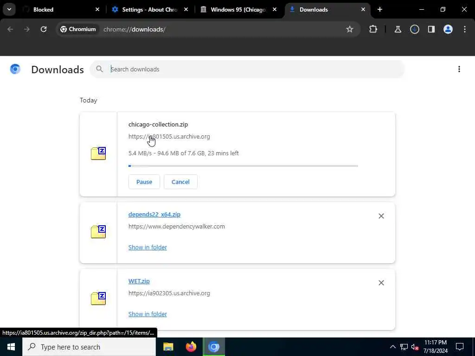The height and width of the screenshot is (356, 475).
Task: Click the search magnifier icon
Action: click(x=99, y=69)
